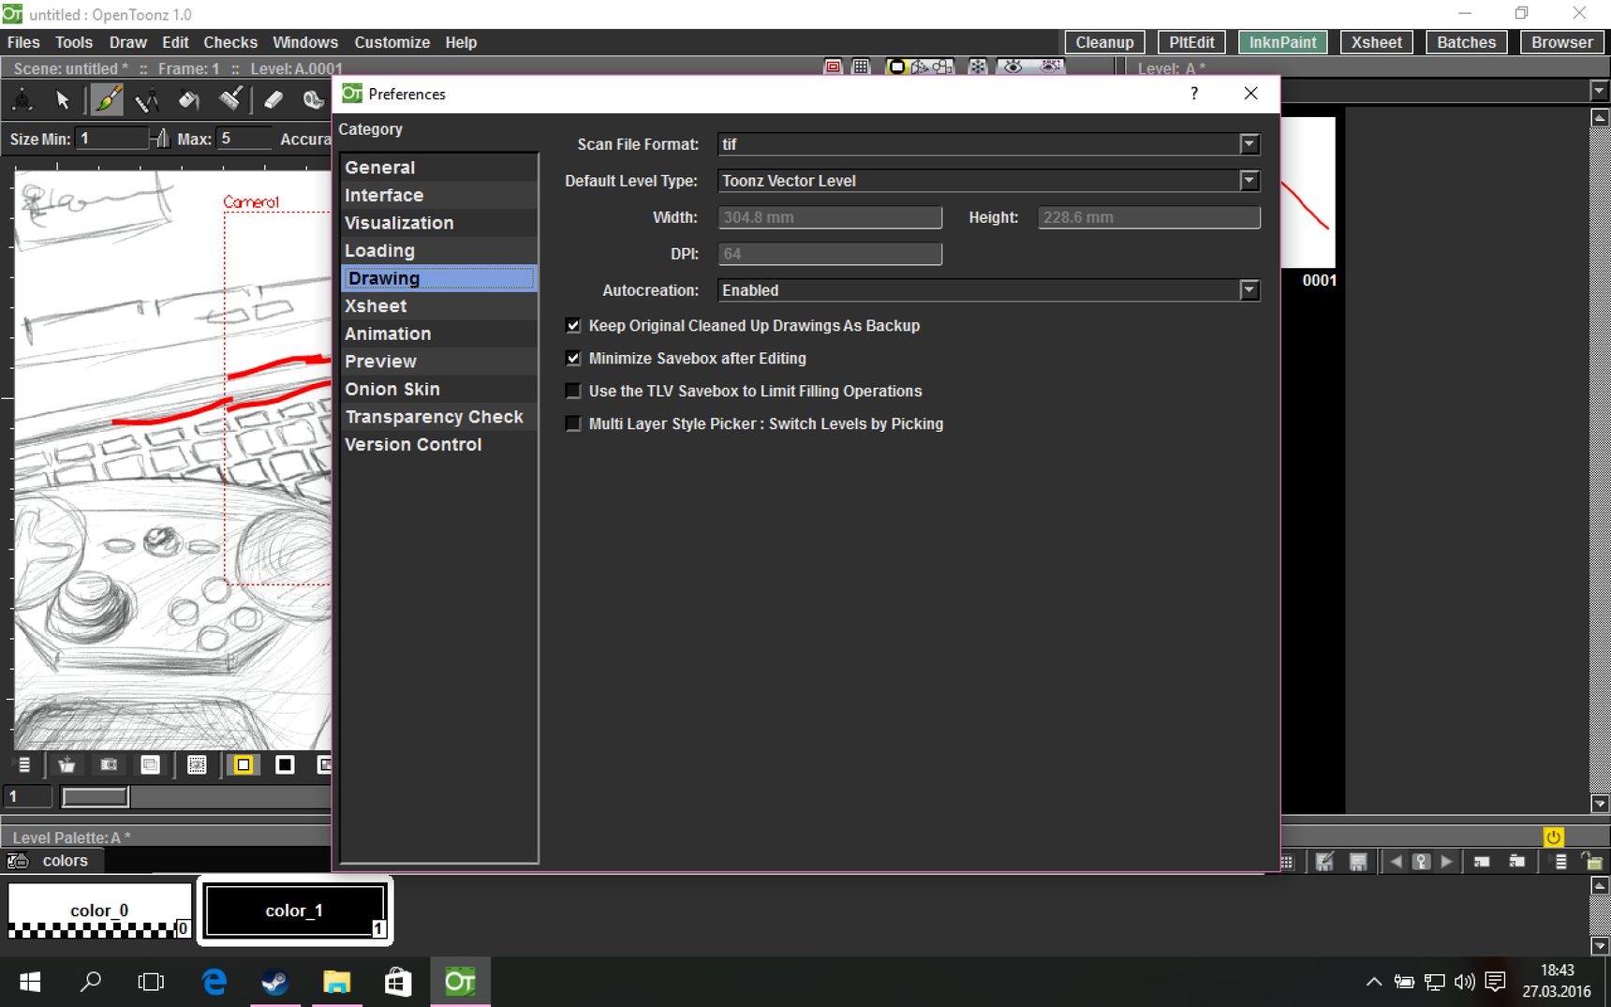The image size is (1611, 1007).
Task: Open the Checks menu
Action: [230, 42]
